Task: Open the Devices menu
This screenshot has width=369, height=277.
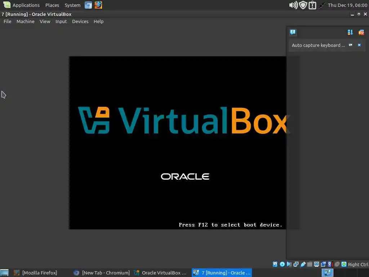Action: [80, 21]
